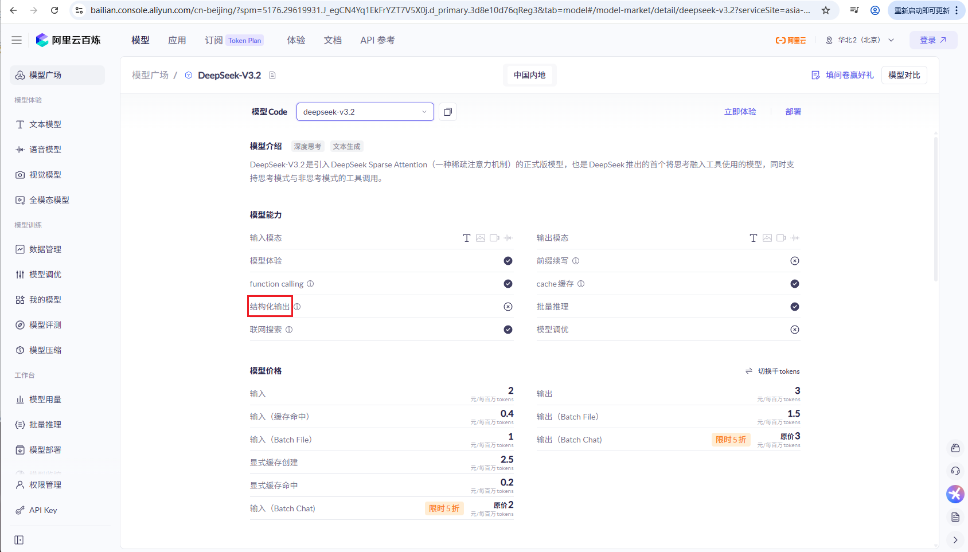Reload the page with refresh icon
Screen dimensions: 968x552
tap(54, 10)
